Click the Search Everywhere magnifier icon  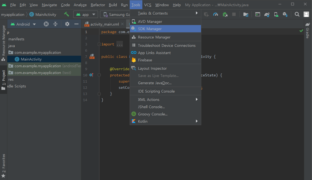297,14
